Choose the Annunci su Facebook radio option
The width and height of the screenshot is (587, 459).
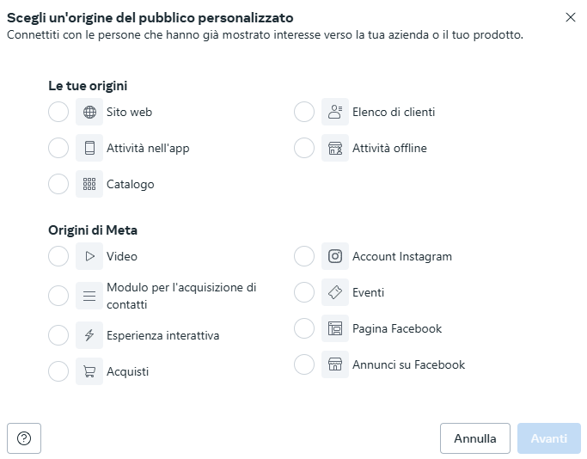[304, 364]
